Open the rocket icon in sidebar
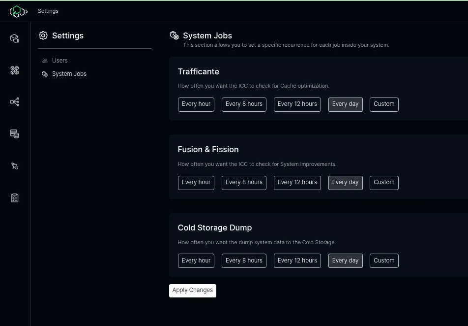This screenshot has width=468, height=326. click(15, 166)
